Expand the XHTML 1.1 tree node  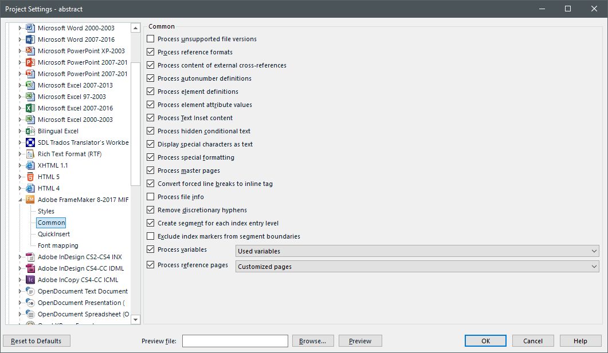click(x=20, y=165)
